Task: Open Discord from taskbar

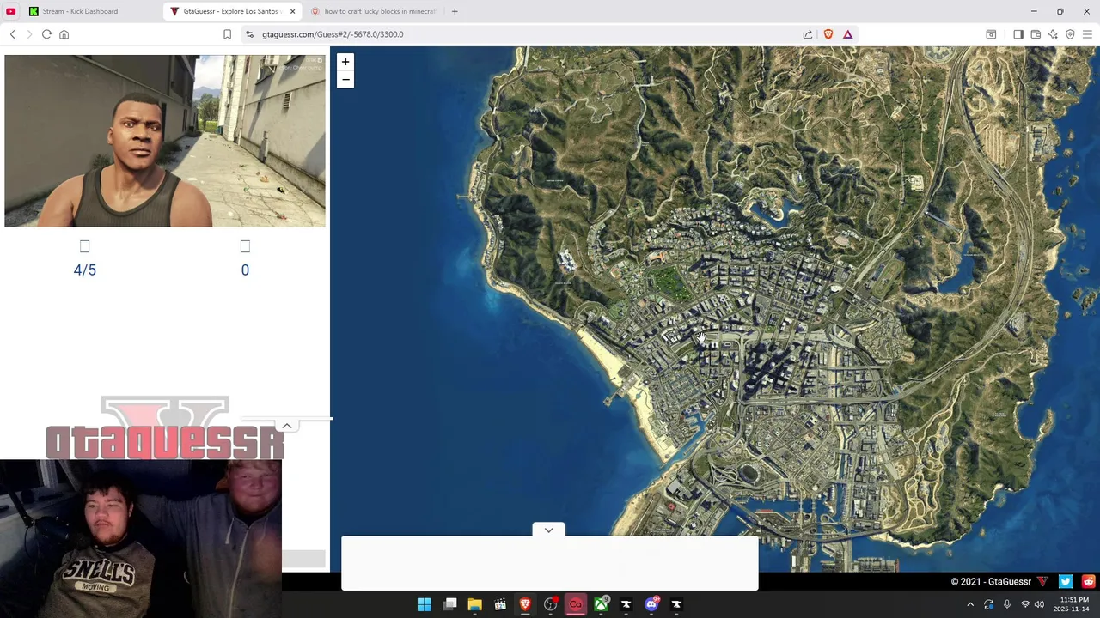Action: point(651,604)
